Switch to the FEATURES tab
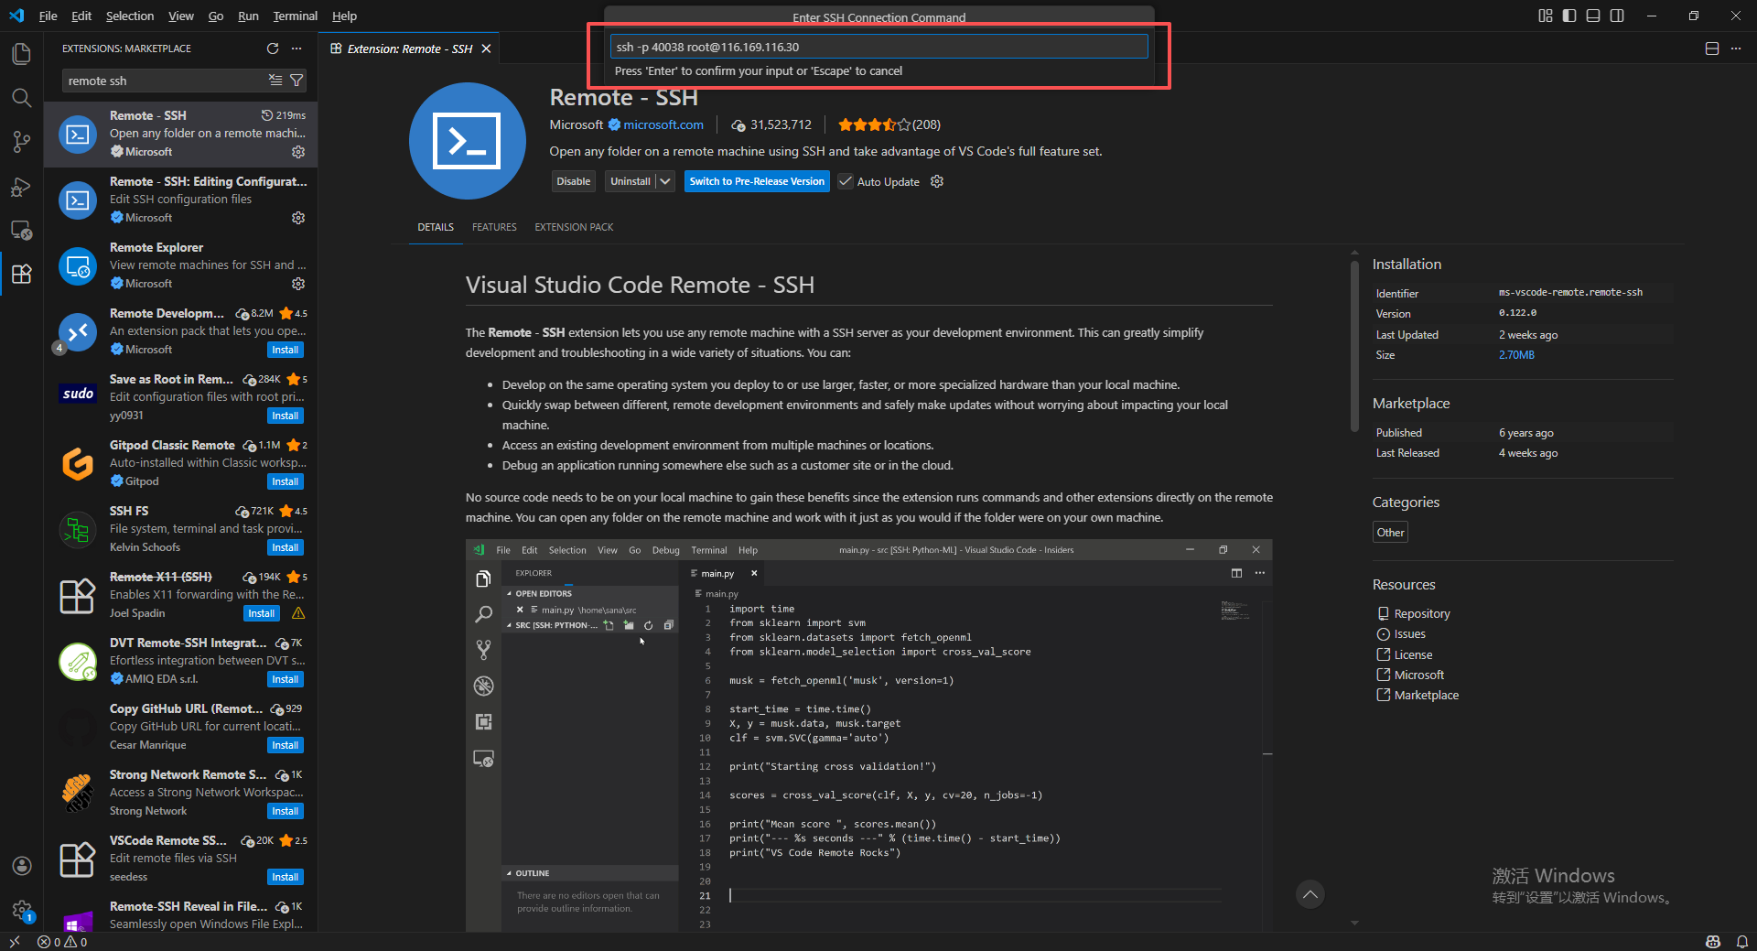1757x951 pixels. [494, 227]
